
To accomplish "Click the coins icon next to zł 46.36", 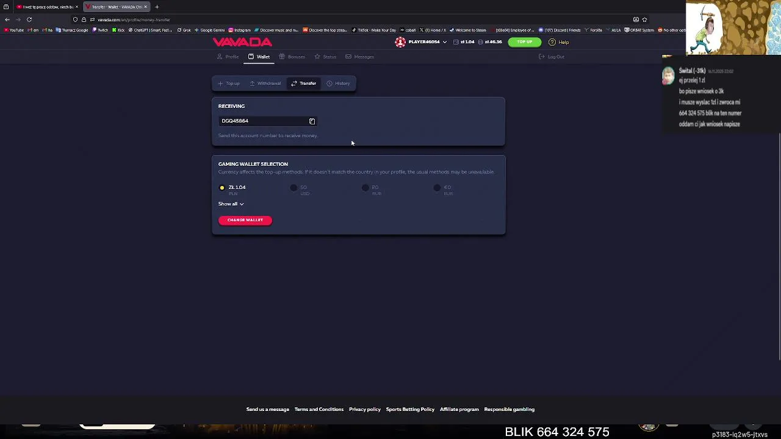I will point(481,42).
